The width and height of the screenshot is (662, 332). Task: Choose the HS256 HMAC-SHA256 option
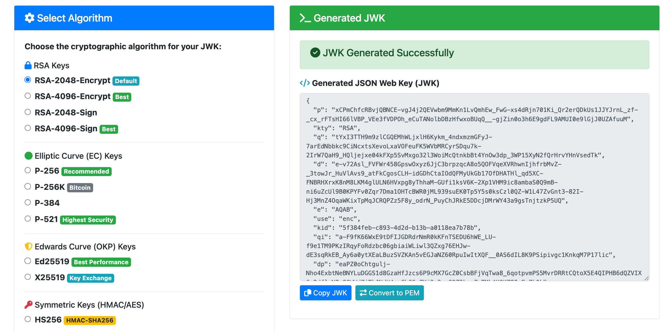click(28, 319)
